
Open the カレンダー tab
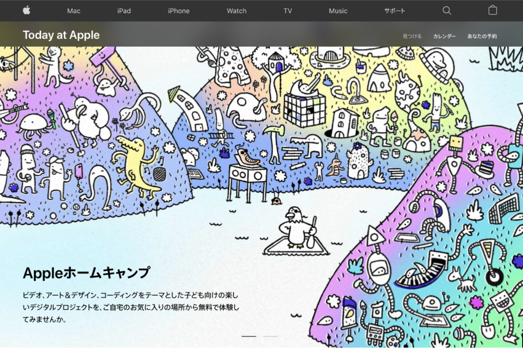(x=444, y=36)
